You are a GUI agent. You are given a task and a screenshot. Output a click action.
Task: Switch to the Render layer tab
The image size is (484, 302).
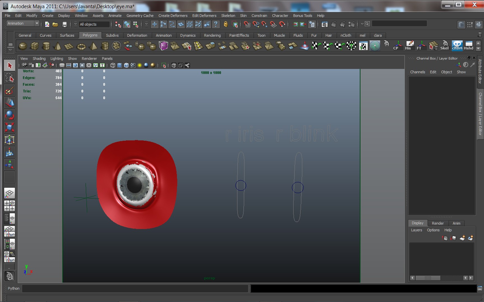point(438,223)
